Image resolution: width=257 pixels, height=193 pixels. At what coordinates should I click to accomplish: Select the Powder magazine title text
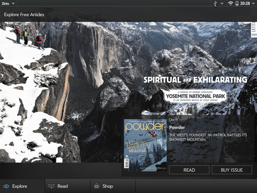click(x=177, y=127)
